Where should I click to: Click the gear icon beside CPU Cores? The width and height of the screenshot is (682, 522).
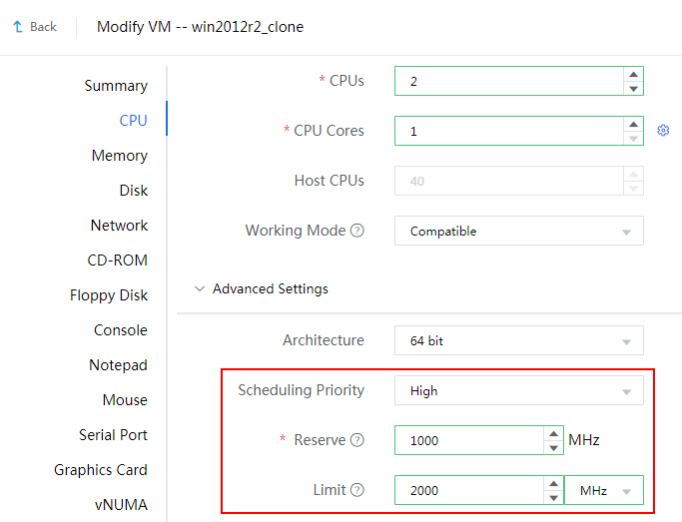click(663, 131)
